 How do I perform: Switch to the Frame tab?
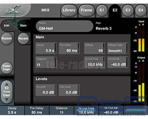[x=86, y=10]
